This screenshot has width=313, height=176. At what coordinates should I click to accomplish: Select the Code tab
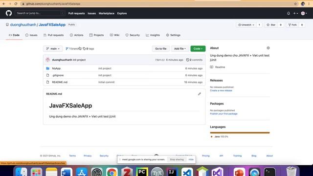[x=14, y=35]
